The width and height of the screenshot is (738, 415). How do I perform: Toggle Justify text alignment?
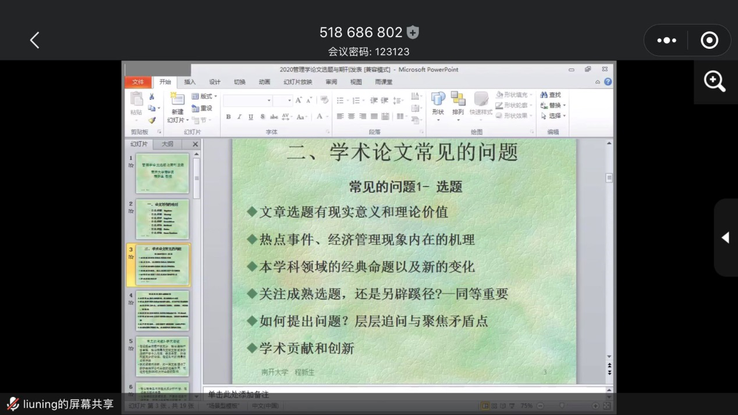[x=374, y=117]
